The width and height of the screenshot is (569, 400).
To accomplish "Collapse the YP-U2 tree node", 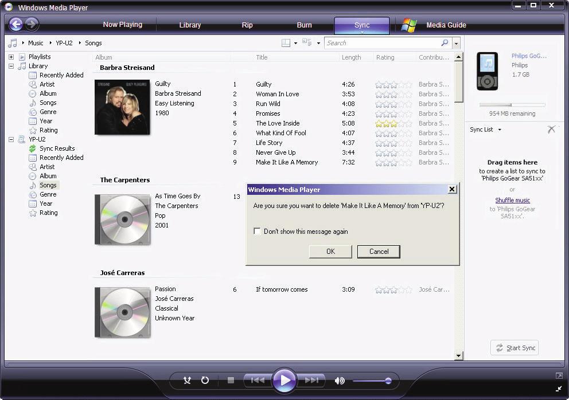I will [x=11, y=139].
